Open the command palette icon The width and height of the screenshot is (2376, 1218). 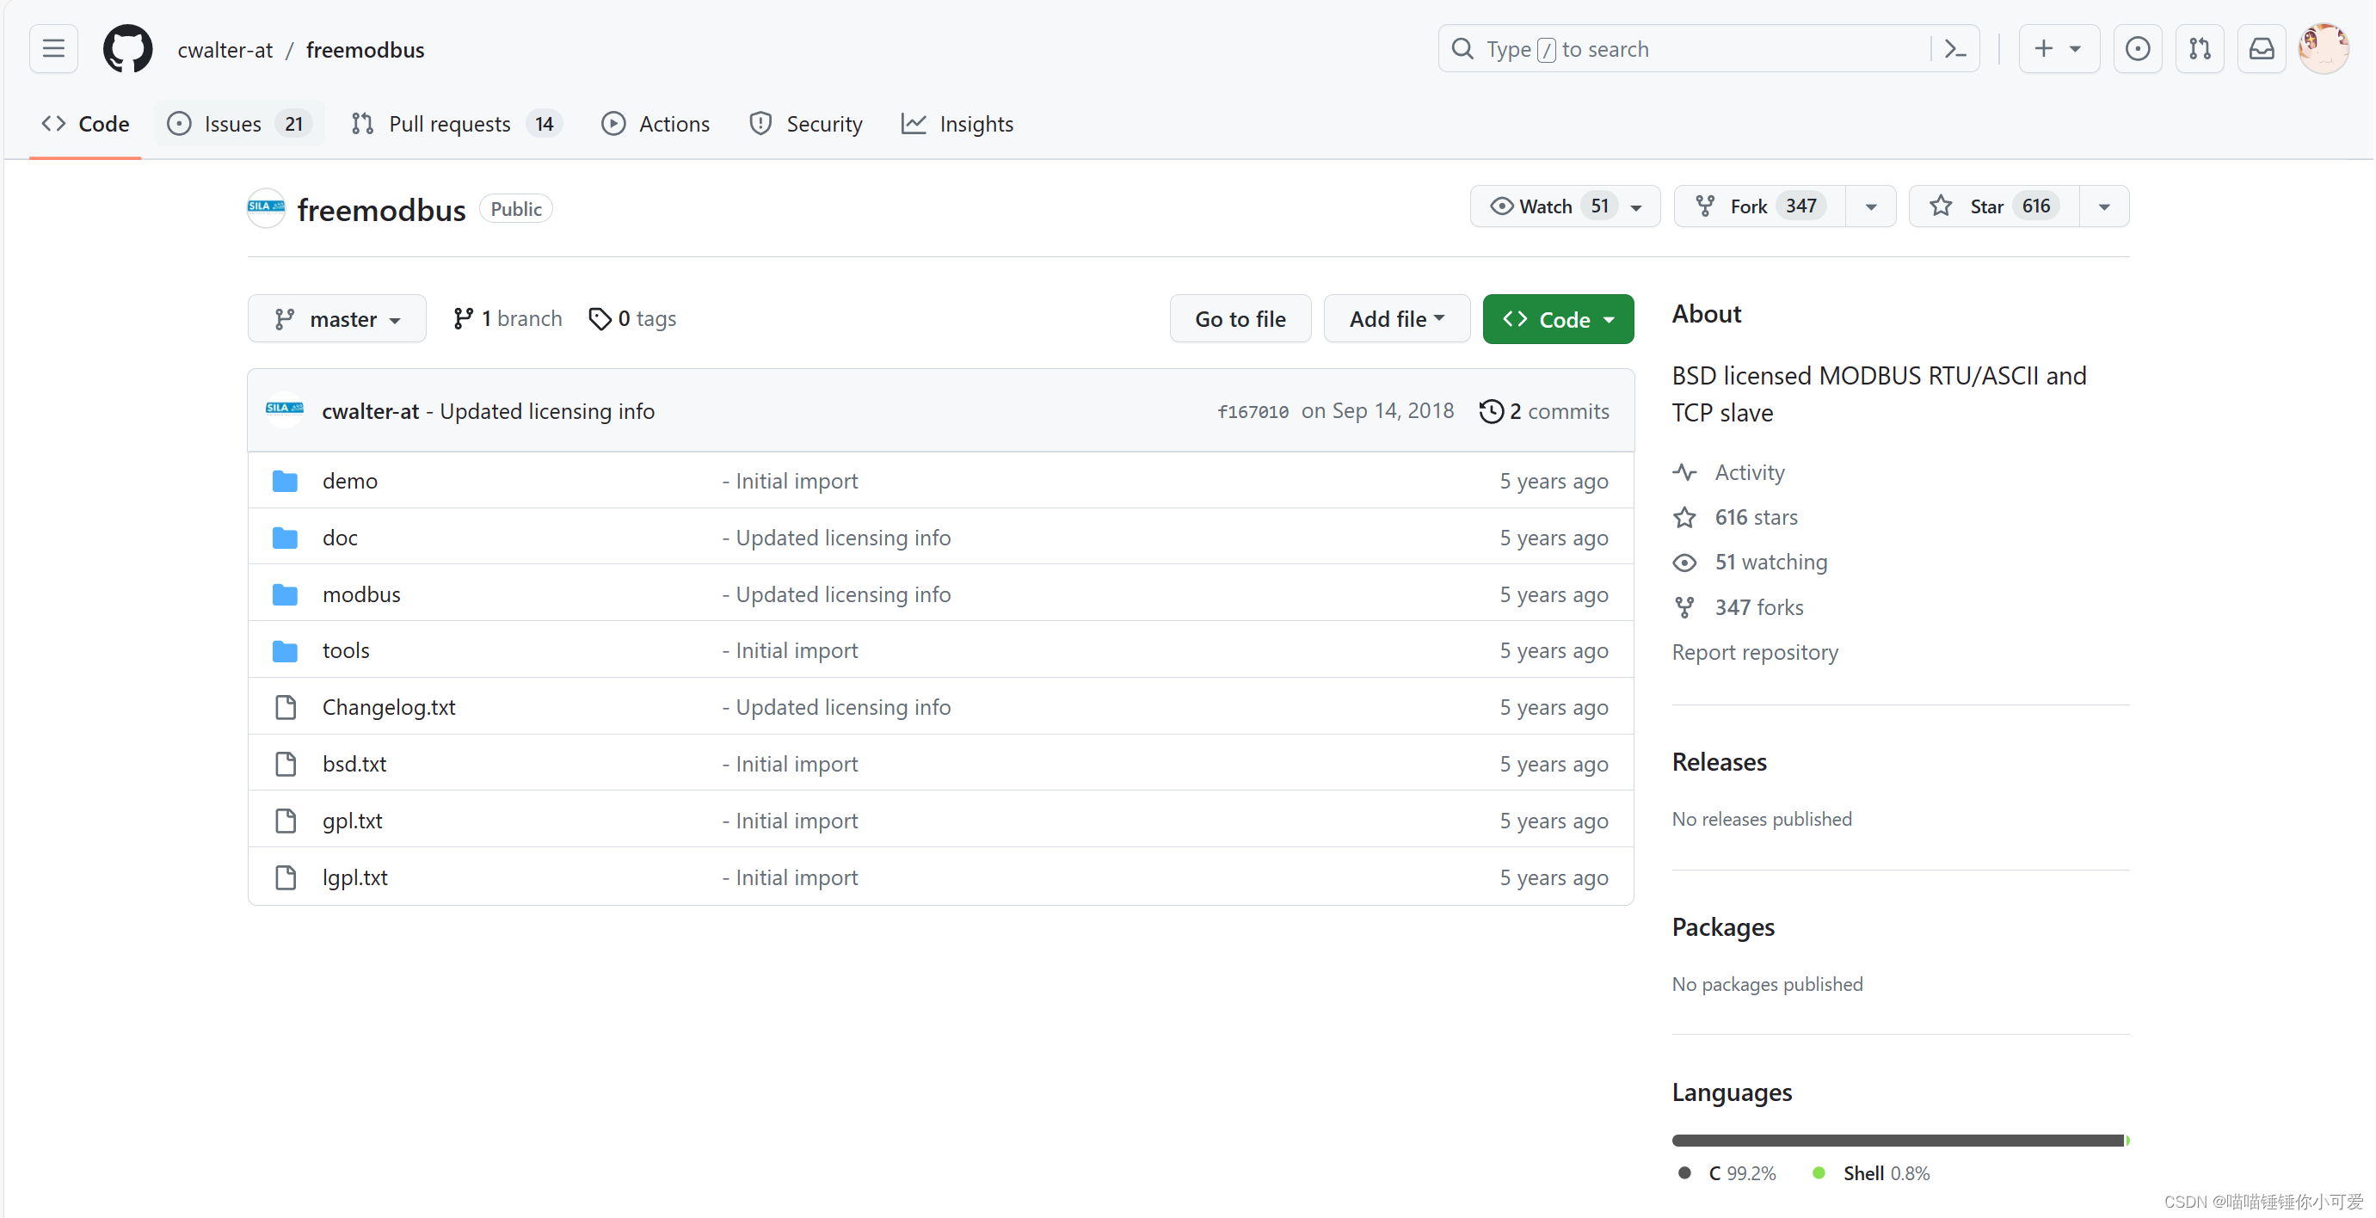[1955, 49]
